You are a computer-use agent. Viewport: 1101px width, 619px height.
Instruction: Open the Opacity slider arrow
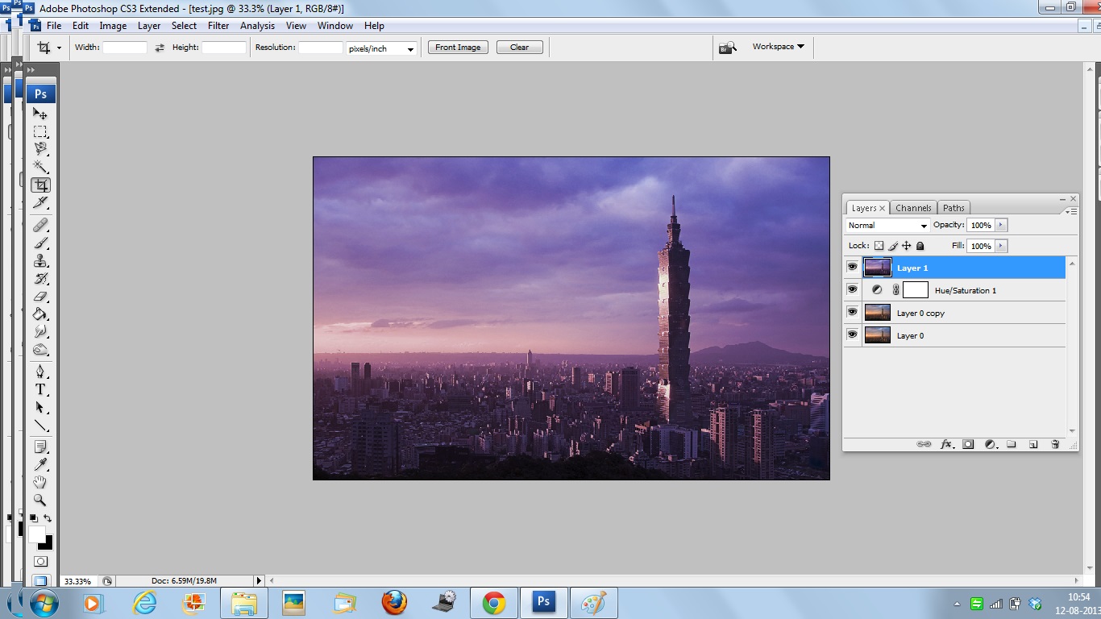click(x=1001, y=226)
